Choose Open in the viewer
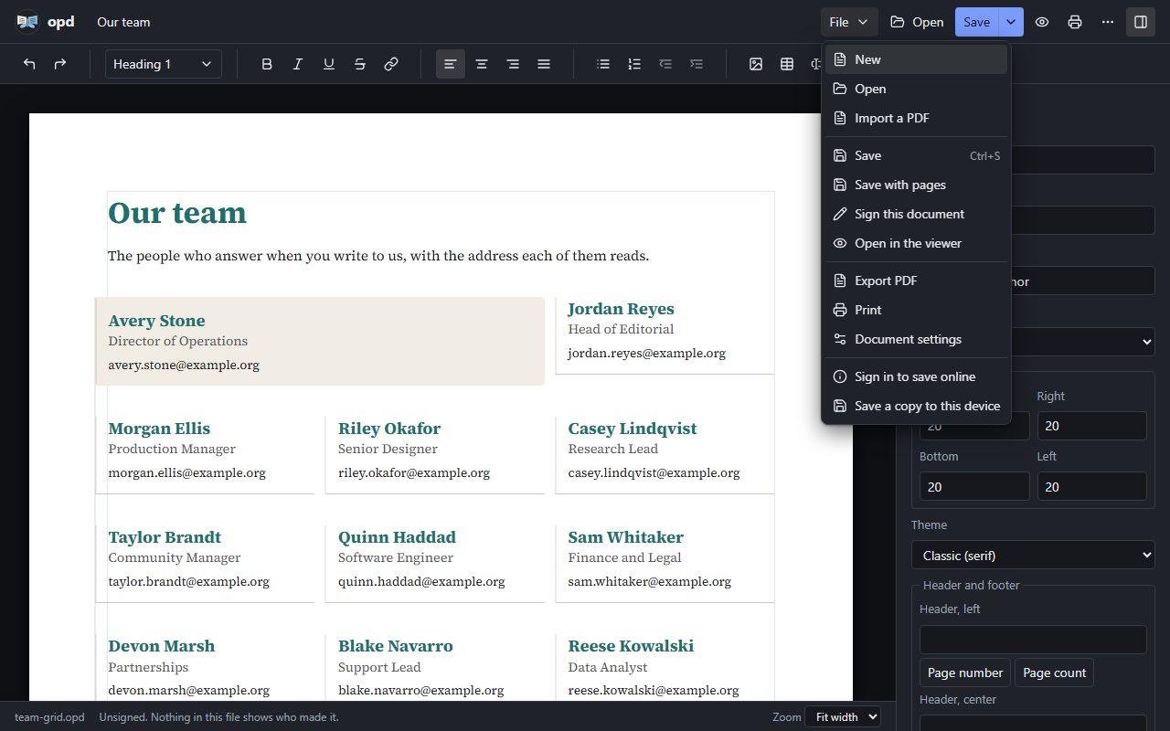This screenshot has height=731, width=1170. pos(916,243)
